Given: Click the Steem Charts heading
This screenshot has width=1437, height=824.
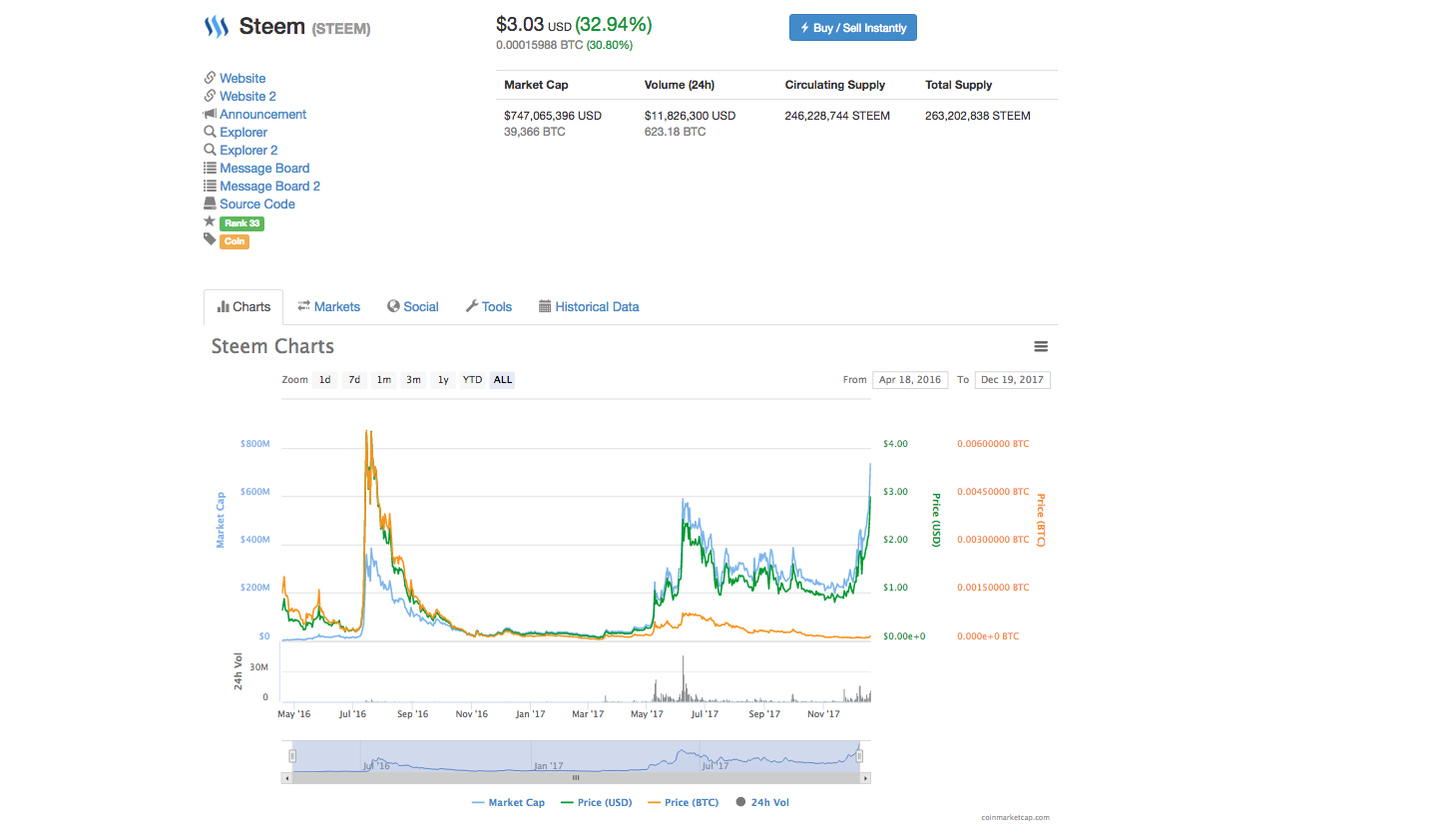Looking at the screenshot, I should [272, 346].
